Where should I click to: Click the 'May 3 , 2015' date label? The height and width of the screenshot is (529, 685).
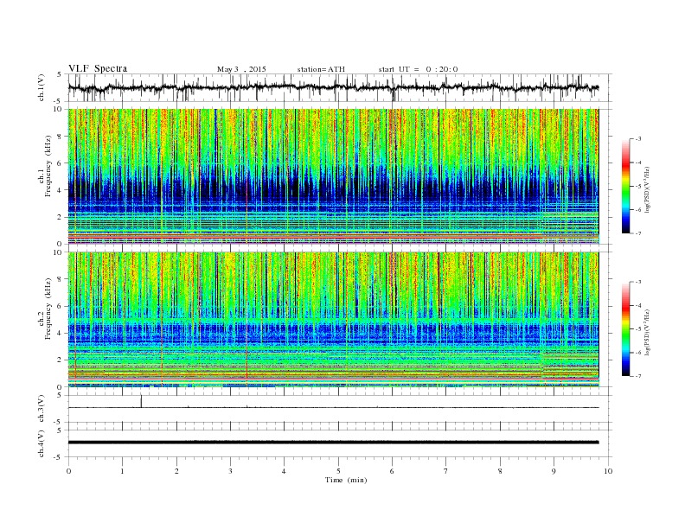point(241,69)
